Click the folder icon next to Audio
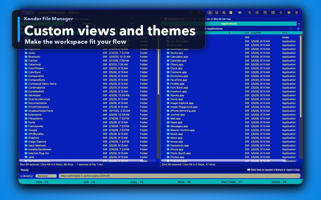The image size is (321, 200). tap(26, 53)
